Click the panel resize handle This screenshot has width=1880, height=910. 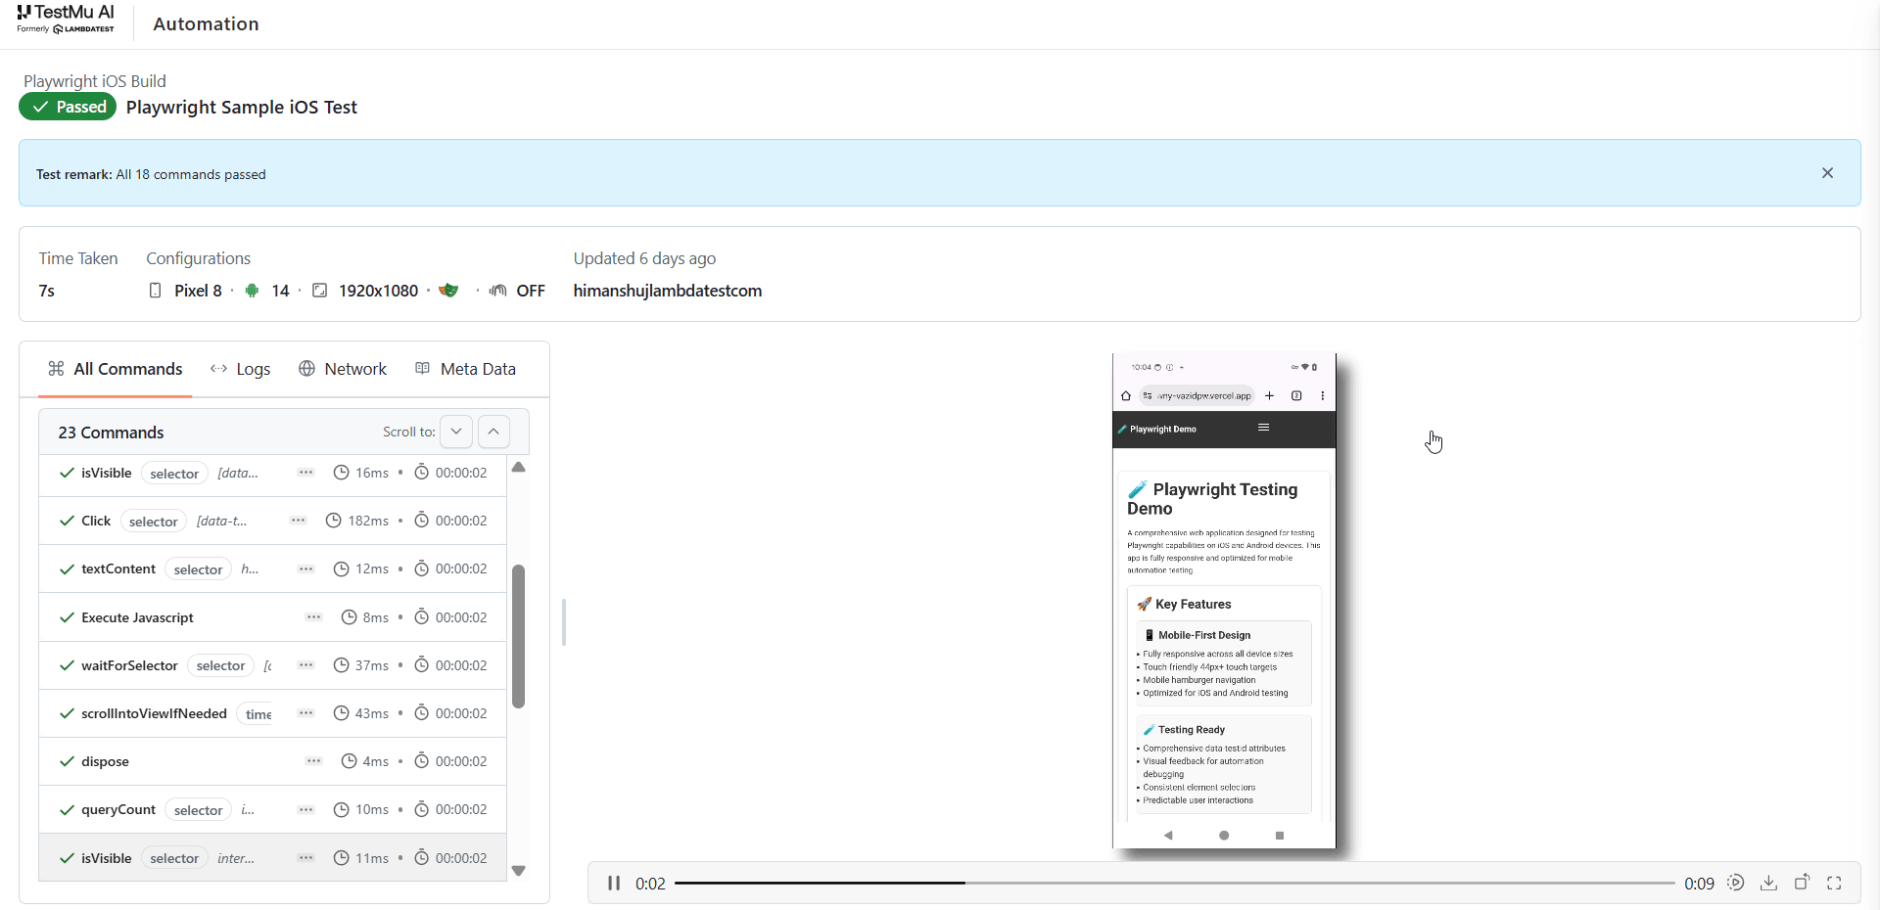(x=564, y=622)
